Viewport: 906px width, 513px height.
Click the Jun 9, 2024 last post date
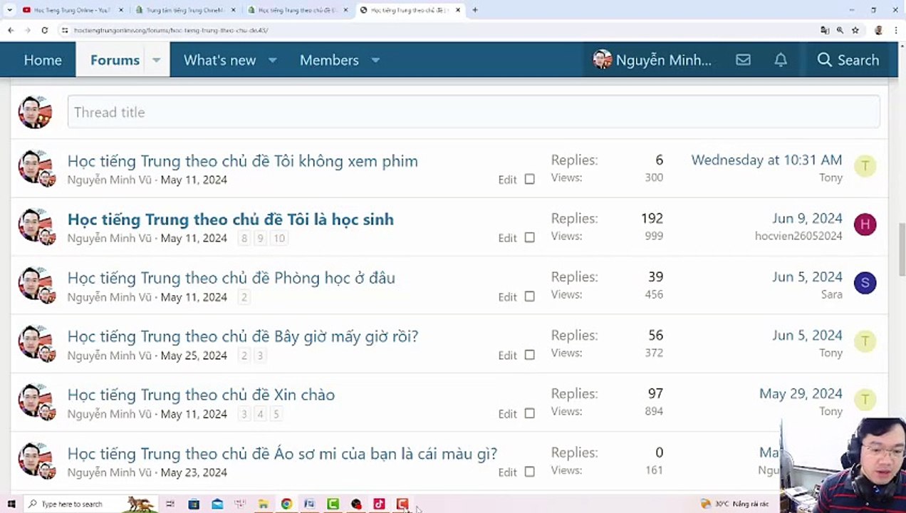click(x=807, y=219)
